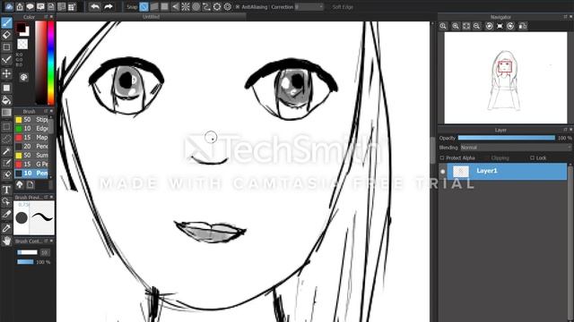574x322 pixels.
Task: Click the Redo arrow in the top toolbar
Action: tap(109, 6)
